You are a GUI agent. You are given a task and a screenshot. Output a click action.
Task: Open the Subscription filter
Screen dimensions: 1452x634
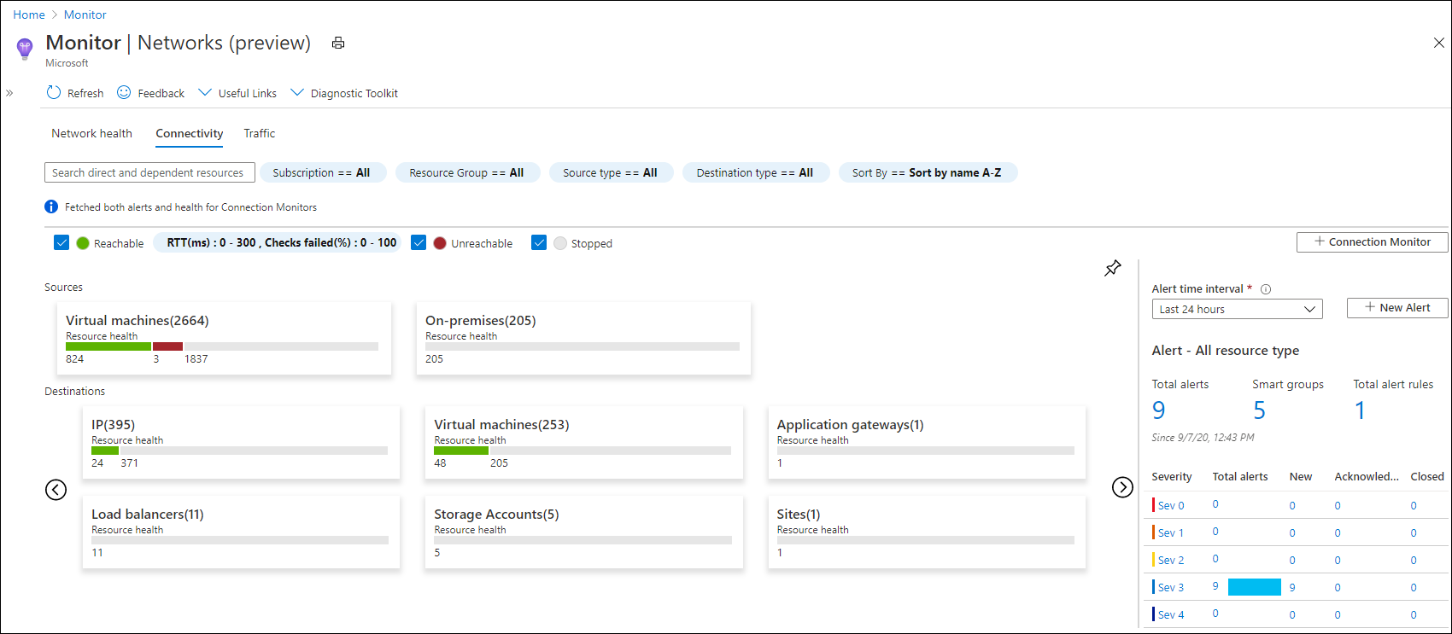click(x=322, y=172)
